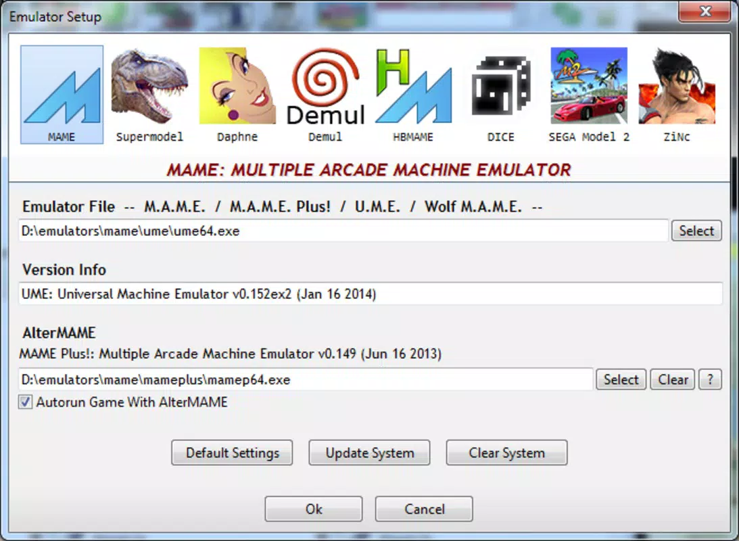Pick the Demul swirl icon
739x541 pixels.
pos(325,95)
